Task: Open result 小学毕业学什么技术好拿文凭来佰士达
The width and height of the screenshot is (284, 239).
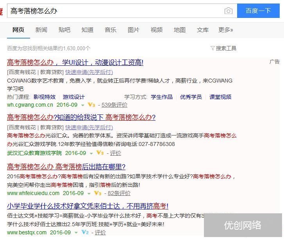Action: coord(88,206)
